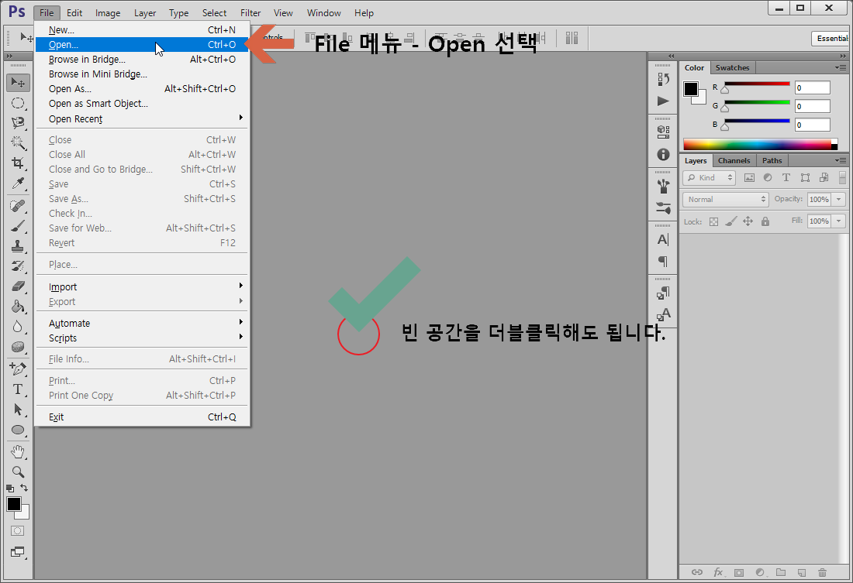Swap foreground and background colors
The width and height of the screenshot is (853, 583).
[x=24, y=487]
